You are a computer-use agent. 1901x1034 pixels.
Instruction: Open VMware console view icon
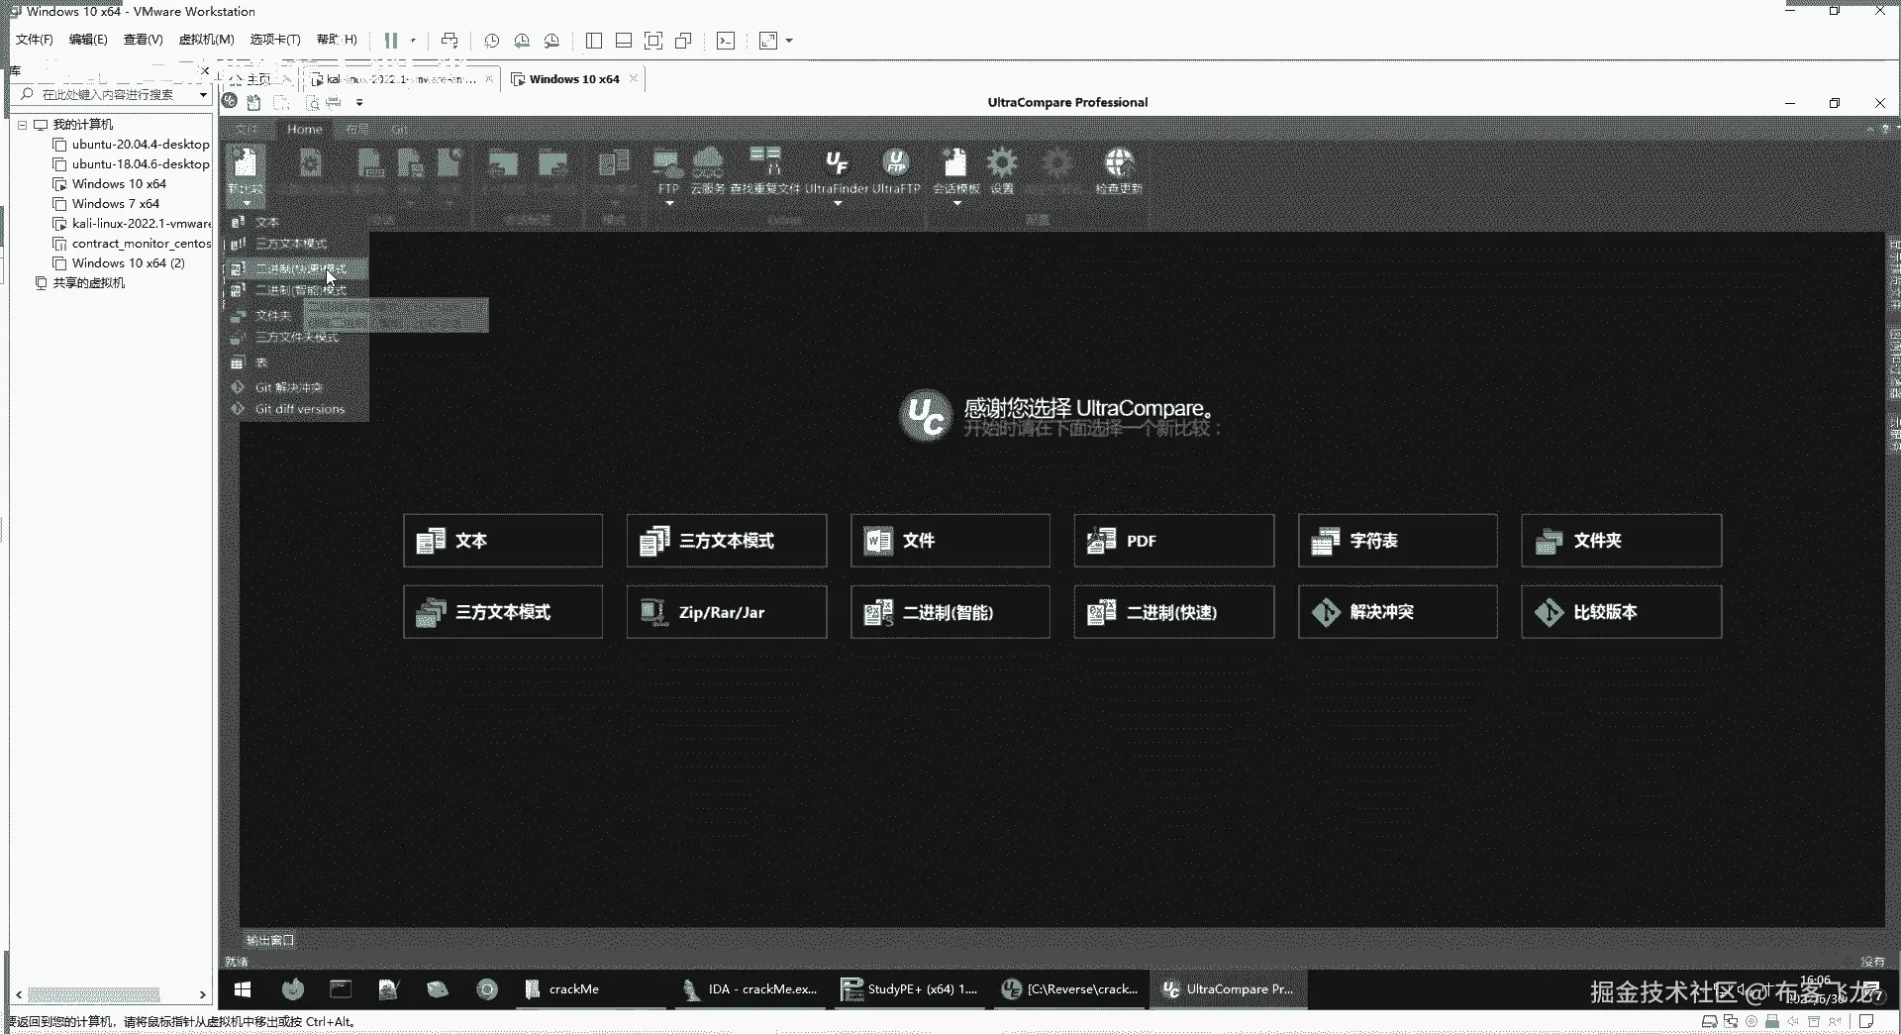[726, 41]
